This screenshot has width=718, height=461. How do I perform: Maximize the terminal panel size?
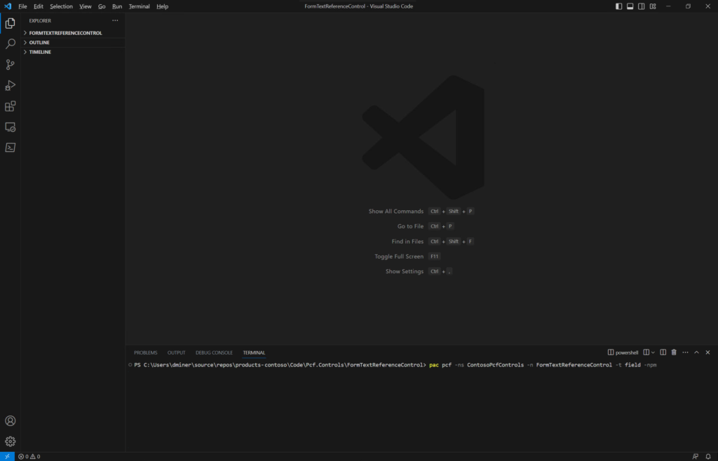pos(696,352)
